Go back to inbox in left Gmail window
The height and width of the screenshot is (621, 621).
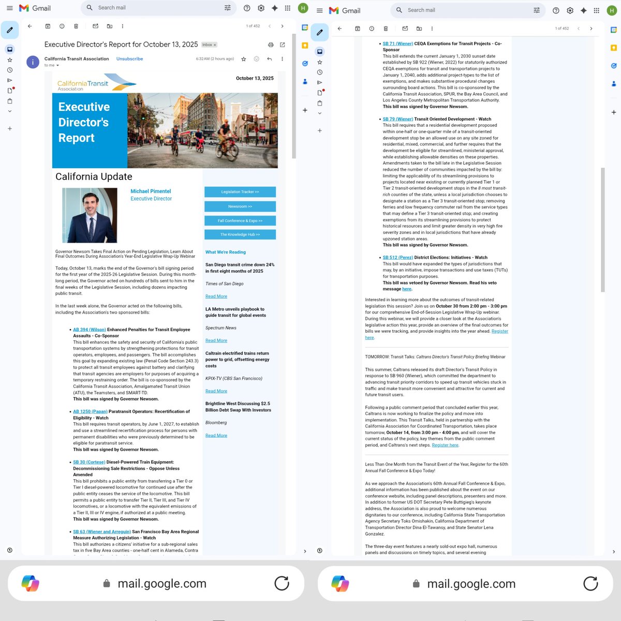click(x=29, y=26)
